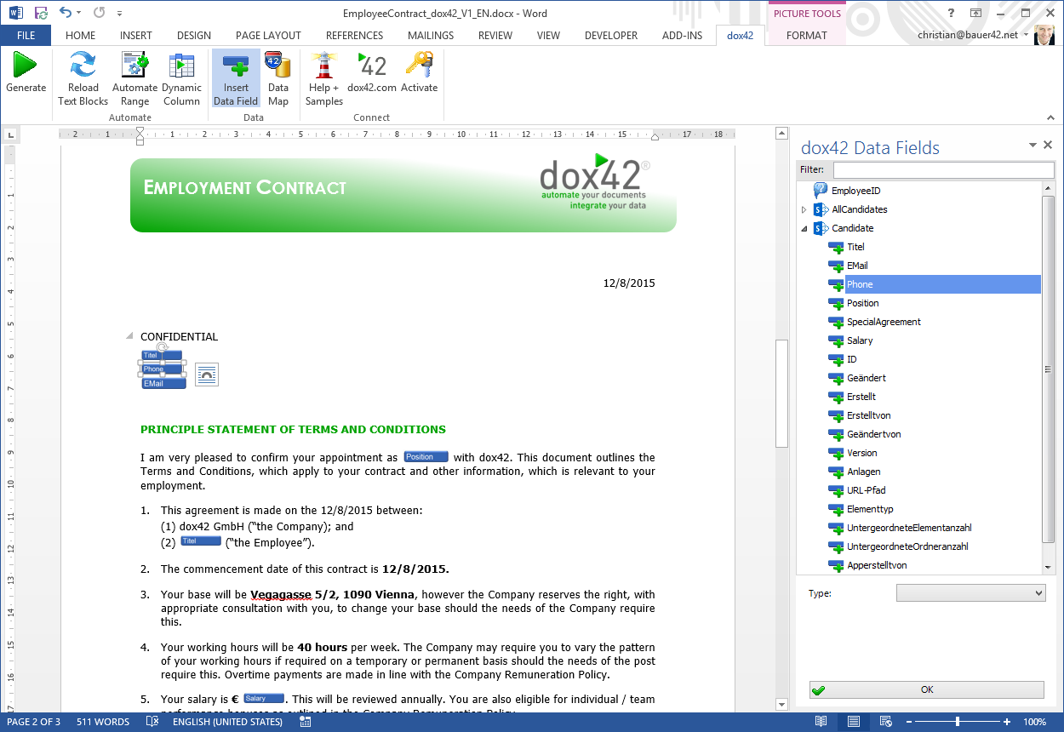Collapse the CONFIDENTIAL heading triangle
This screenshot has width=1064, height=732.
point(129,336)
